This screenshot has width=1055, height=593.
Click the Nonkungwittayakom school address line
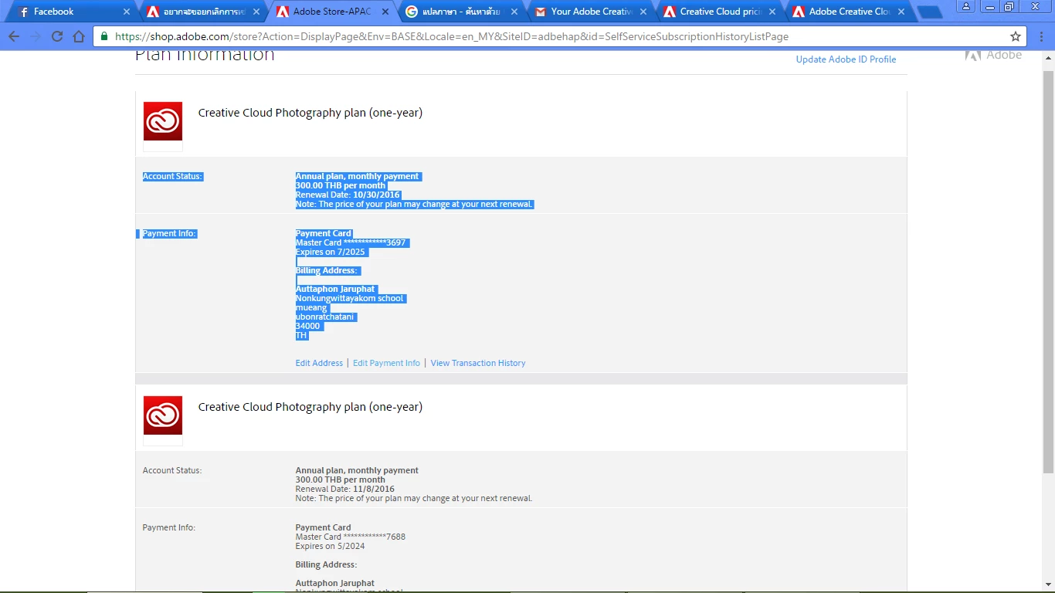(x=350, y=298)
